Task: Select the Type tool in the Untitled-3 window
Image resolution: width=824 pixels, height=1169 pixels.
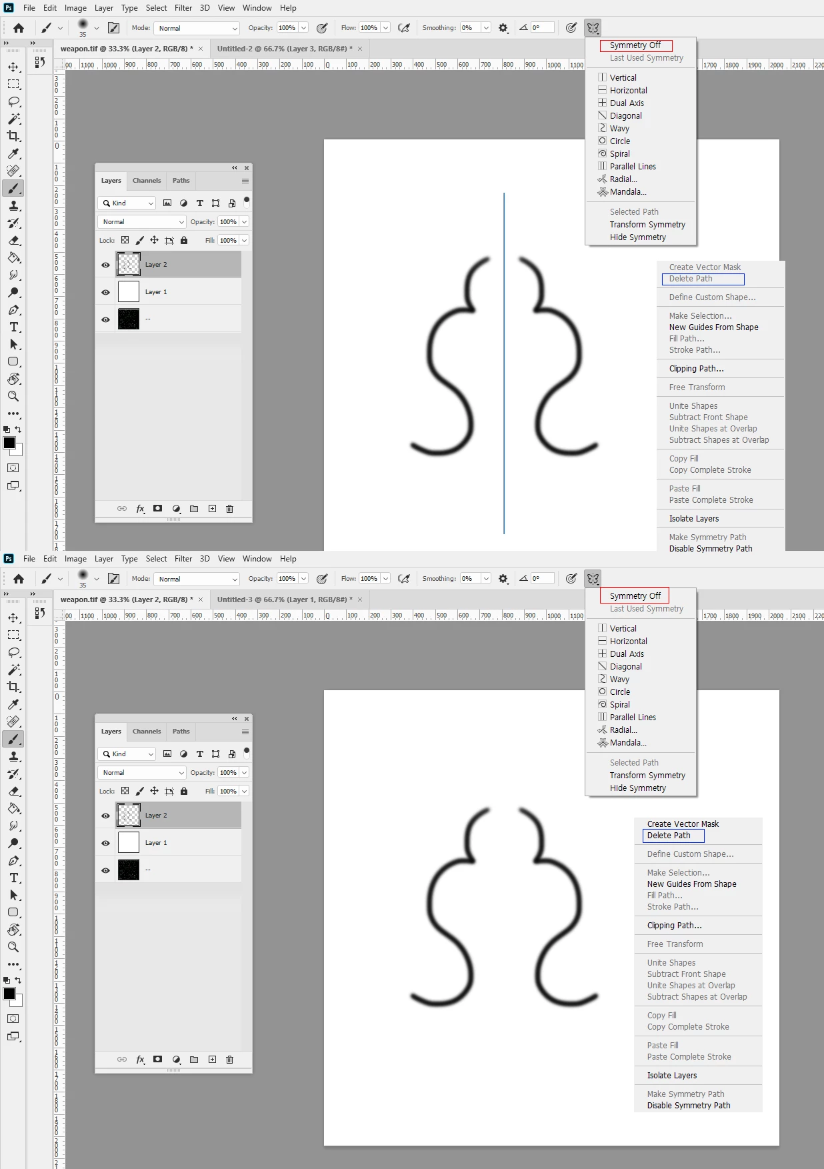Action: pos(13,878)
